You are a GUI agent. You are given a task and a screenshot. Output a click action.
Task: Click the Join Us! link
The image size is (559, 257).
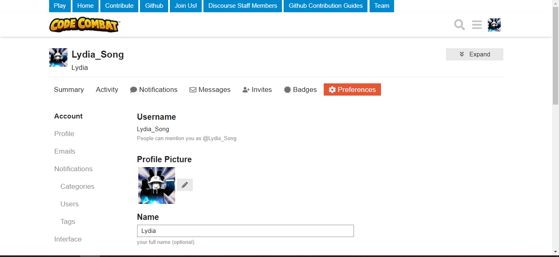click(x=186, y=6)
